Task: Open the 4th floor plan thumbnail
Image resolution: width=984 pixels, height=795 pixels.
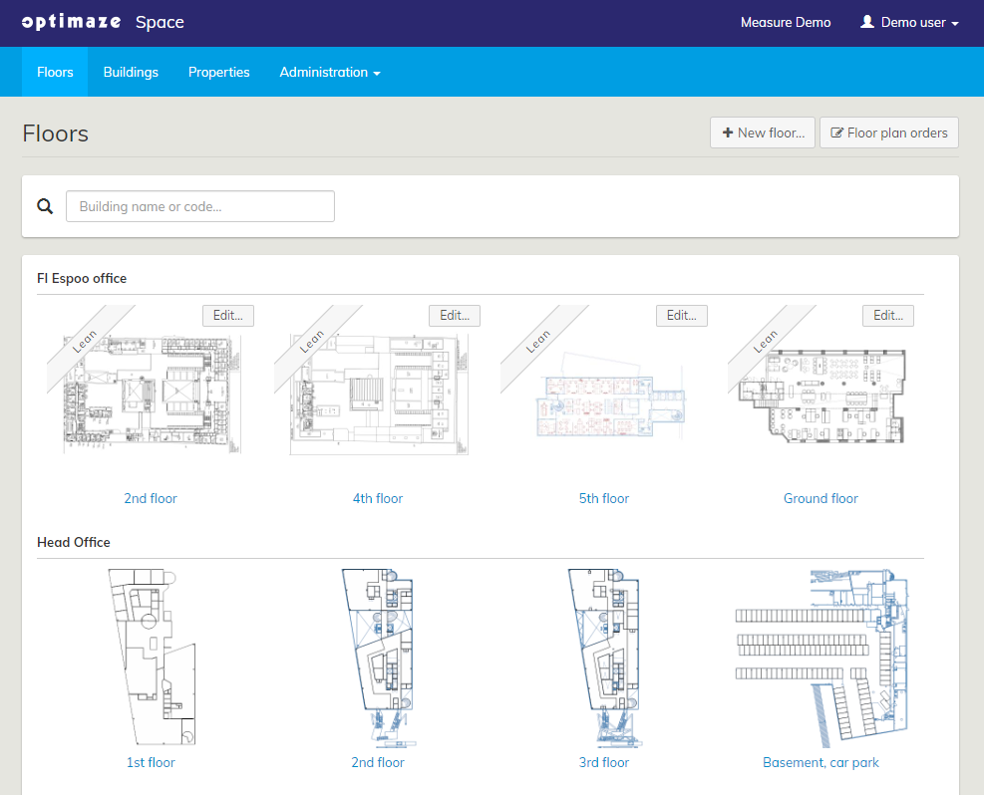Action: (x=378, y=396)
